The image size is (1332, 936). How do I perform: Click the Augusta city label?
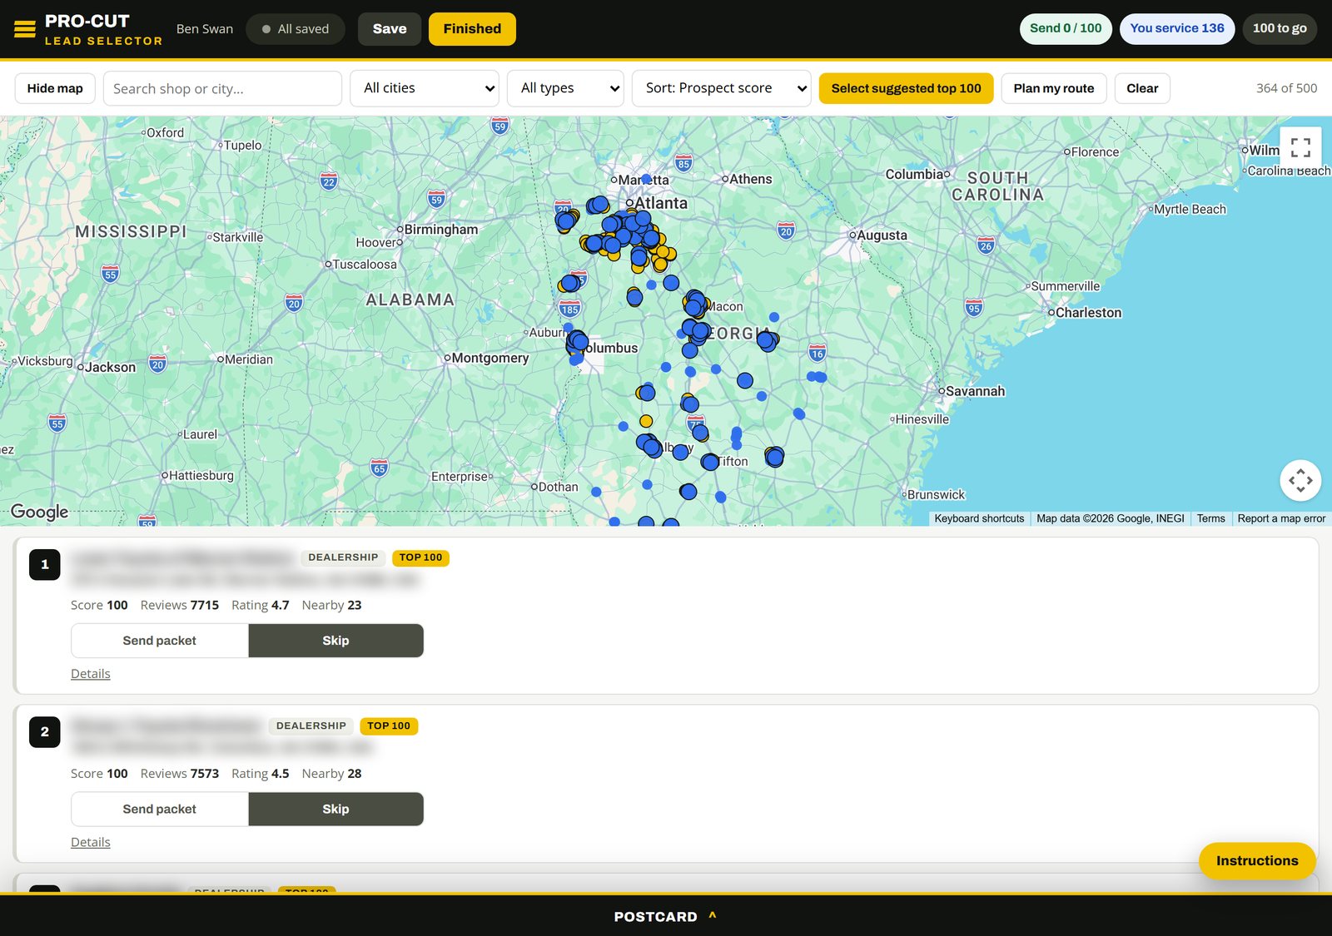tap(882, 235)
